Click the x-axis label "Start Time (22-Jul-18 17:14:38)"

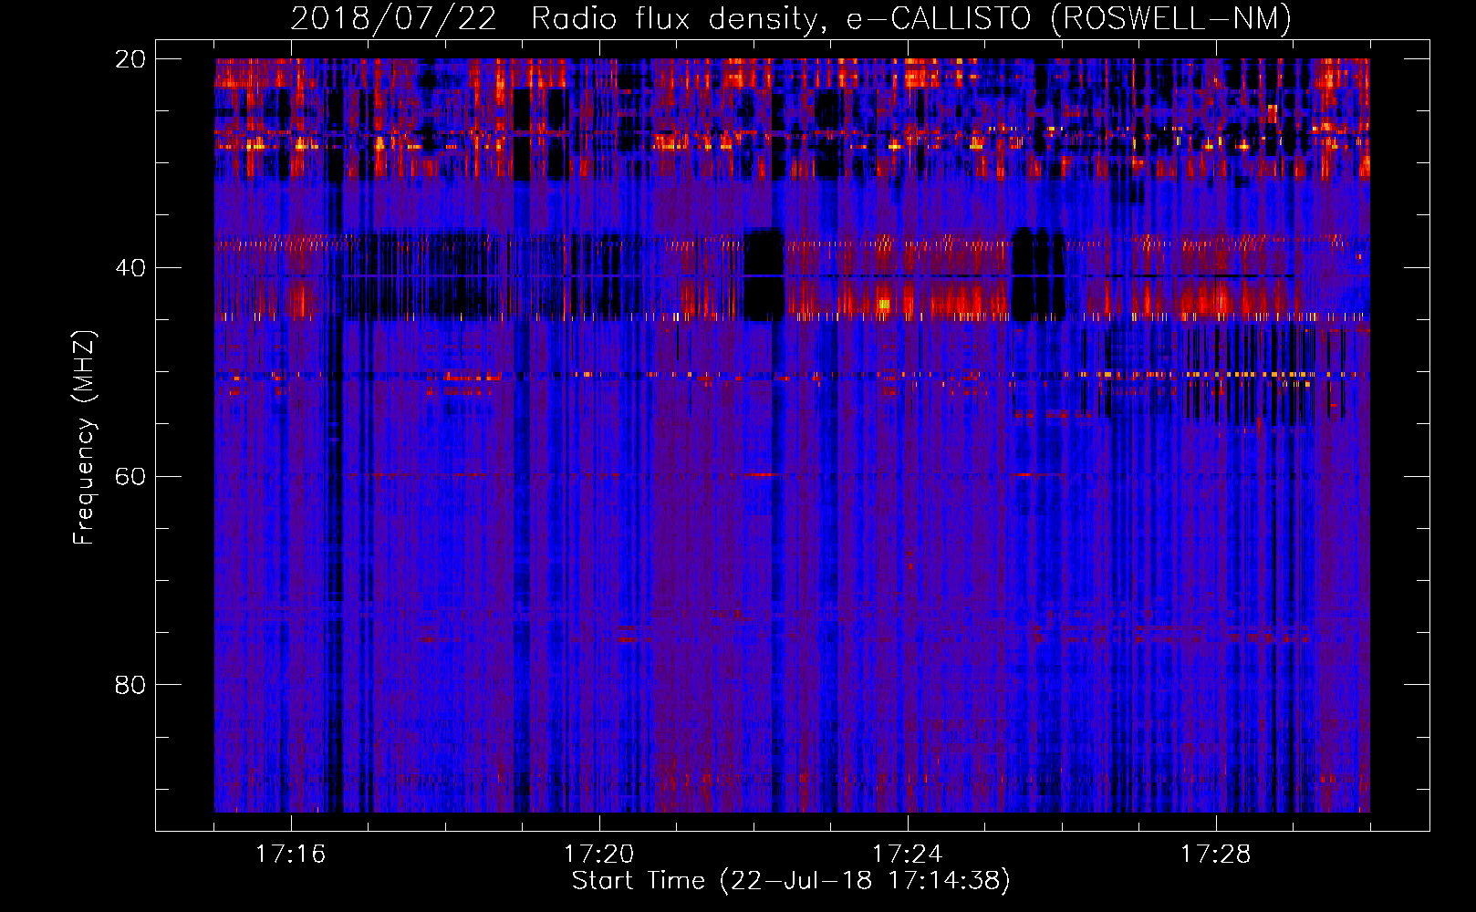coord(791,881)
